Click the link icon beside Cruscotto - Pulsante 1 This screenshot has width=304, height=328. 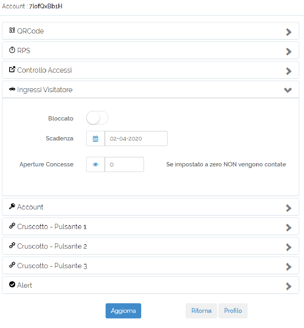(12, 226)
